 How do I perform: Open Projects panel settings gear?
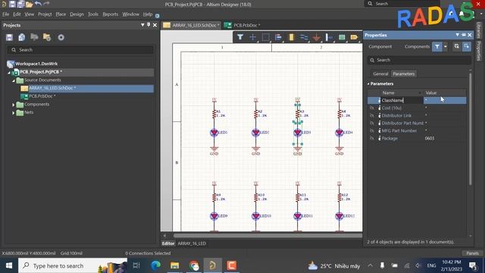[61, 37]
